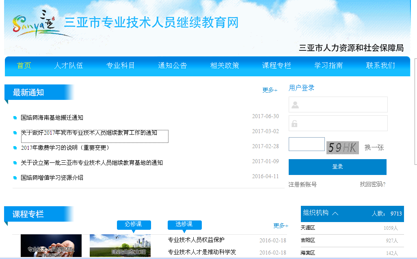Screen dimensions: 417x259
Task: Open 更多+ in the 最新通知 section
Action: 270,90
